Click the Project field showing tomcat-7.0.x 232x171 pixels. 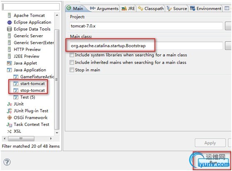click(x=146, y=26)
